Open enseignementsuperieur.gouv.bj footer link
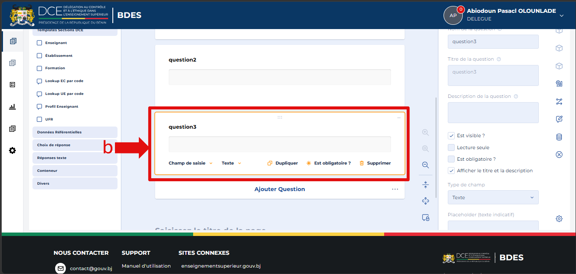 click(x=221, y=266)
